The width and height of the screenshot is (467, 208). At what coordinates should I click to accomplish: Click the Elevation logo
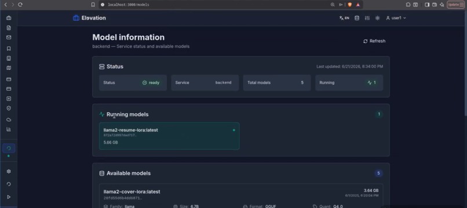tap(89, 18)
